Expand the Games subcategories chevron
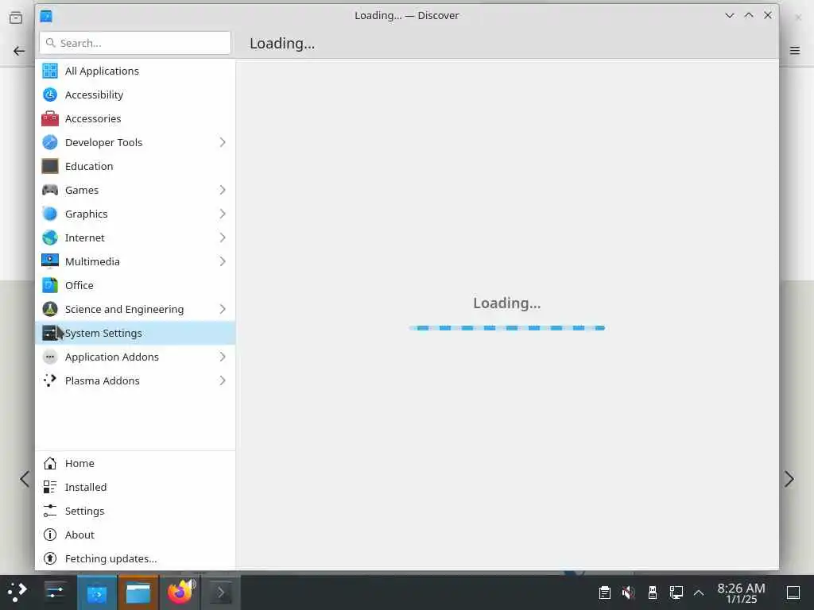The height and width of the screenshot is (610, 814). pyautogui.click(x=223, y=191)
